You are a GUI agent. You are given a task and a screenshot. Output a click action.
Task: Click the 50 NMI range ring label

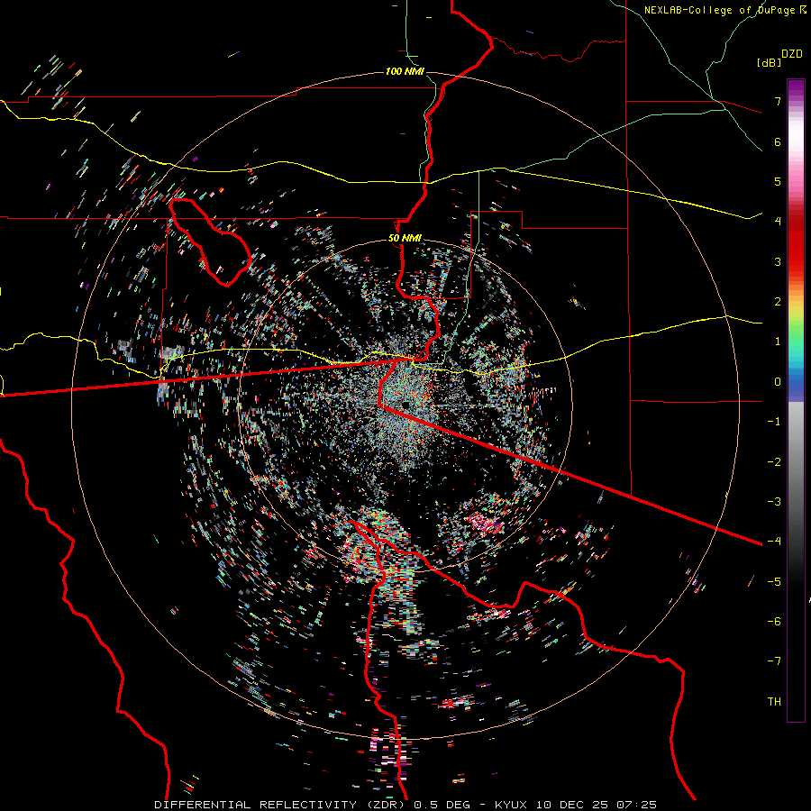(405, 239)
